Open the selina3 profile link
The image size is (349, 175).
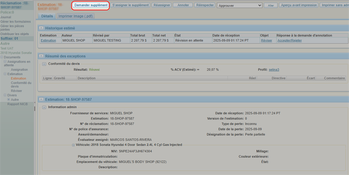coord(274,70)
